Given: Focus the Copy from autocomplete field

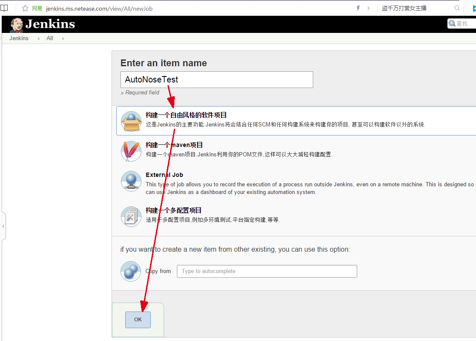Looking at the screenshot, I should click(267, 271).
